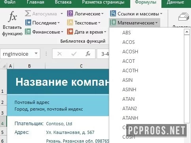
Task: Switch to the Данные tab
Action: (x=175, y=2)
